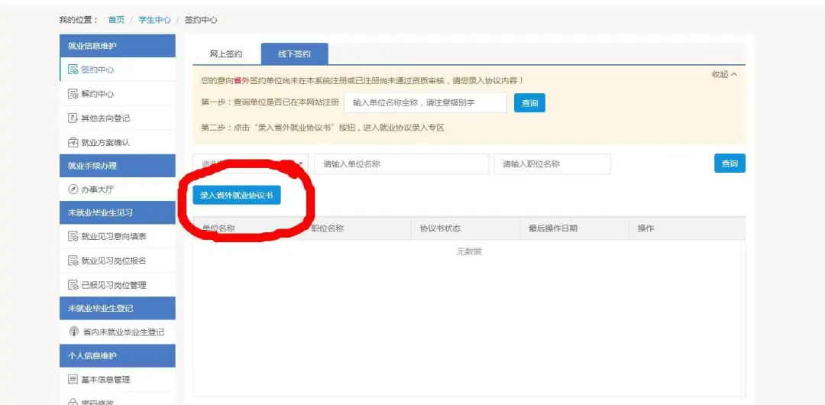Click 查询 button in the orange notice panel

529,103
